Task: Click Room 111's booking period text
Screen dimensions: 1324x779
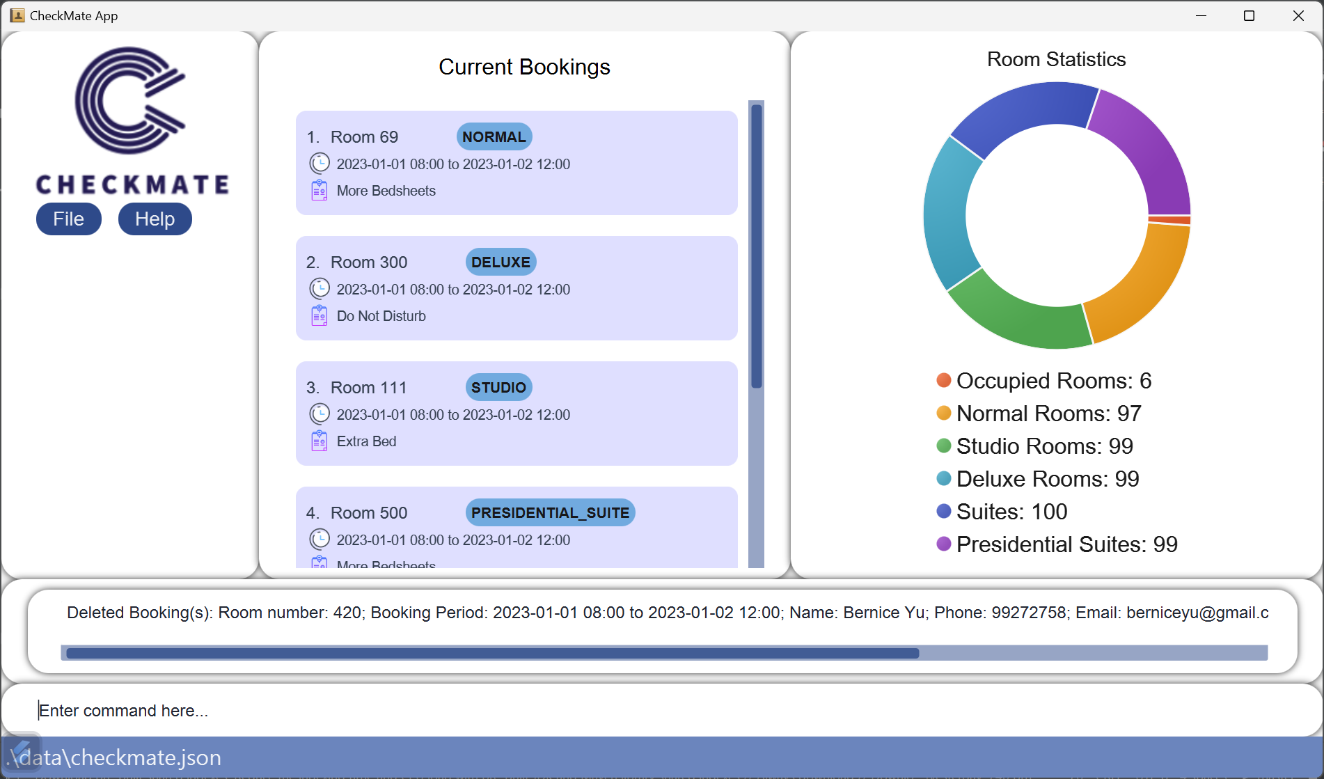Action: [x=453, y=415]
